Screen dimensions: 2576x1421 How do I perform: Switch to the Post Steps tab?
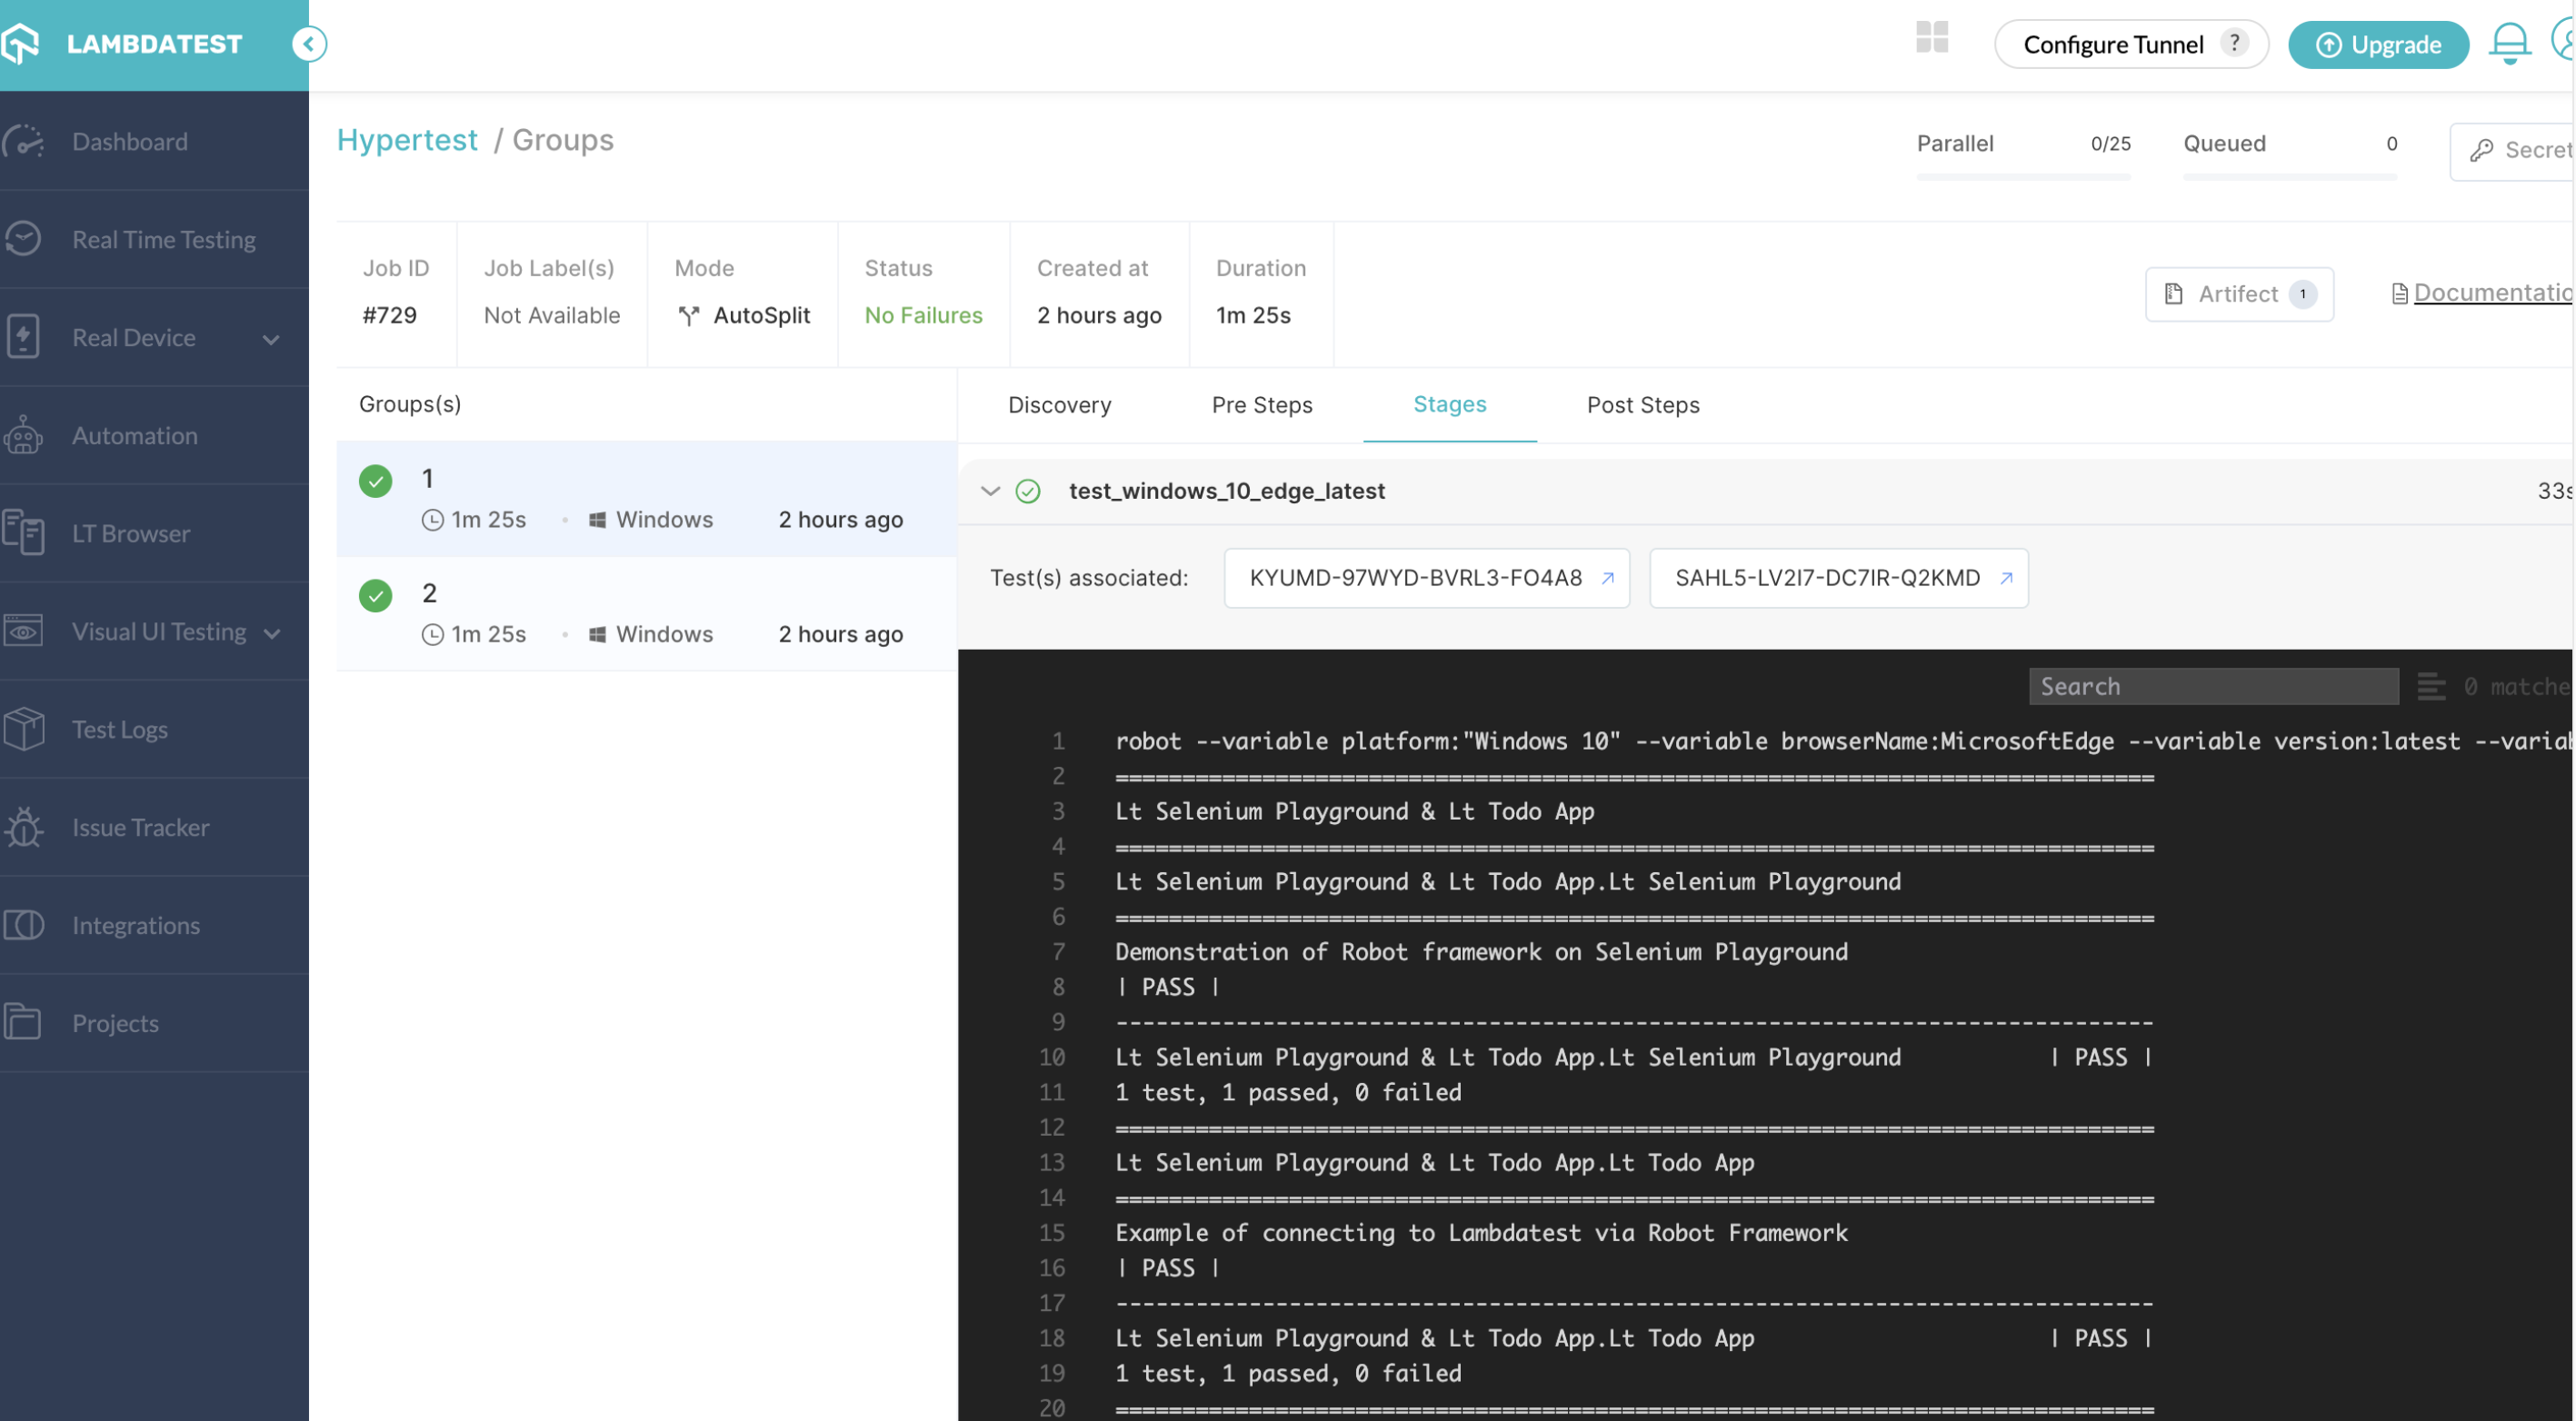[x=1642, y=404]
